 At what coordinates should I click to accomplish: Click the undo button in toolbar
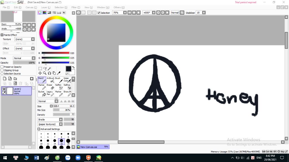click(x=78, y=13)
